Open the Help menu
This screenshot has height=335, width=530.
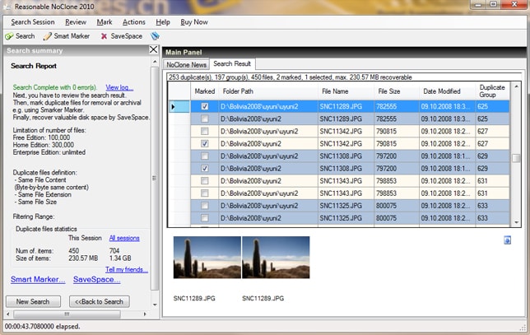coord(163,22)
